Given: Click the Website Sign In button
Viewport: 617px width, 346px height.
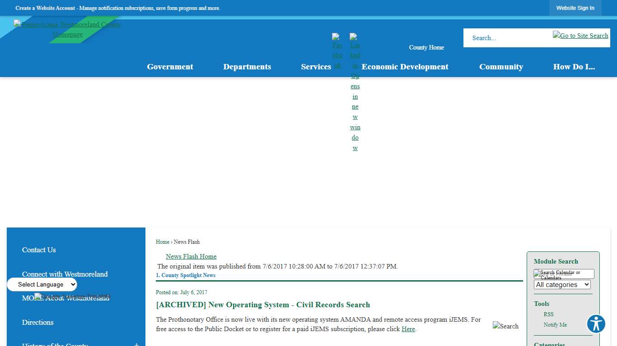Looking at the screenshot, I should pos(575,8).
